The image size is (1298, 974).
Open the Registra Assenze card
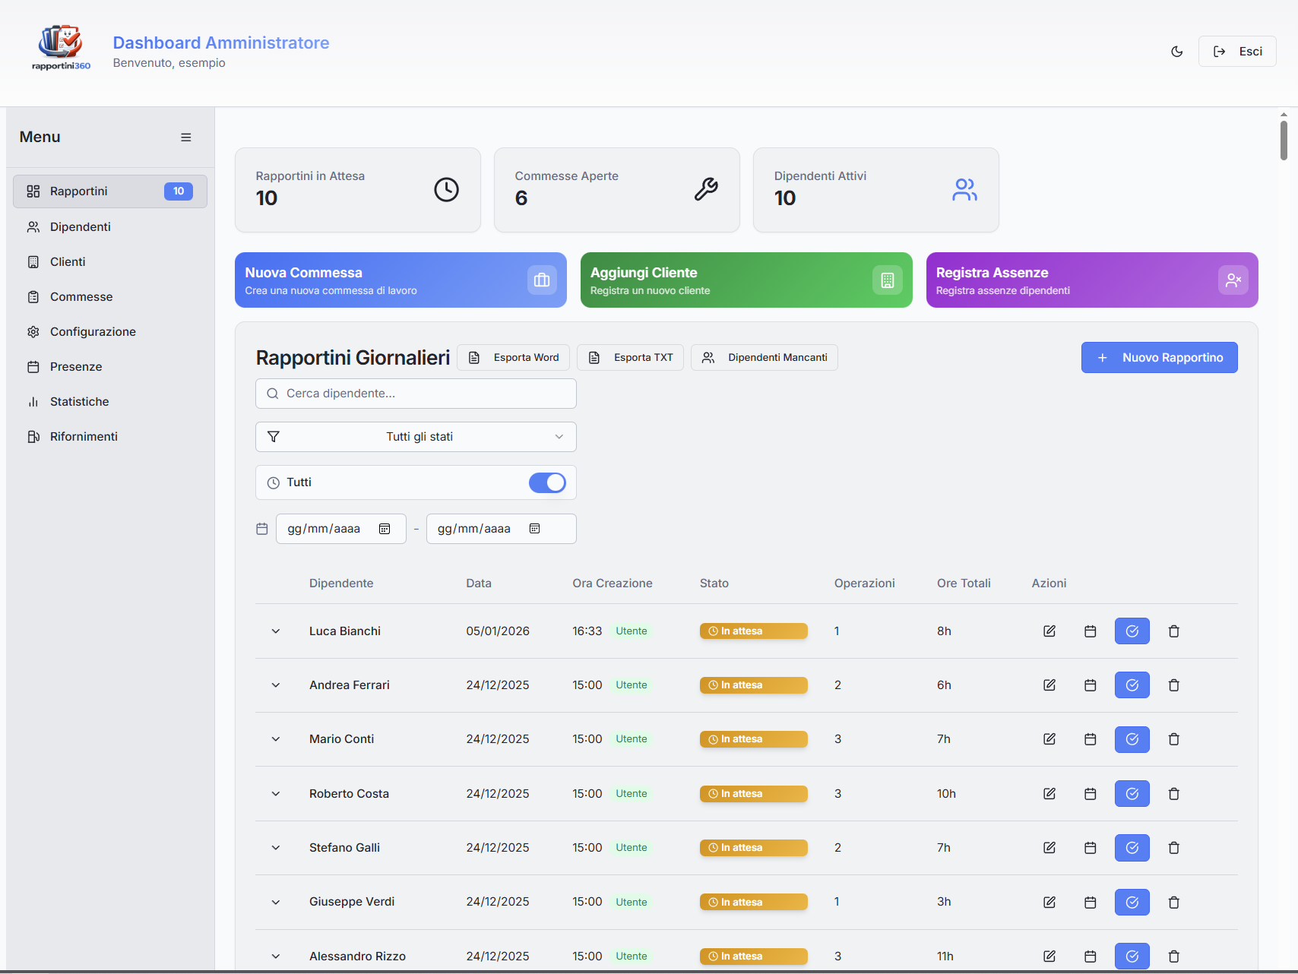[x=1092, y=280]
